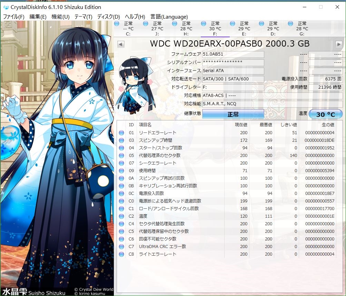The height and width of the screenshot is (296, 346).
Task: Click the 正常 health status button
Action: point(233,114)
